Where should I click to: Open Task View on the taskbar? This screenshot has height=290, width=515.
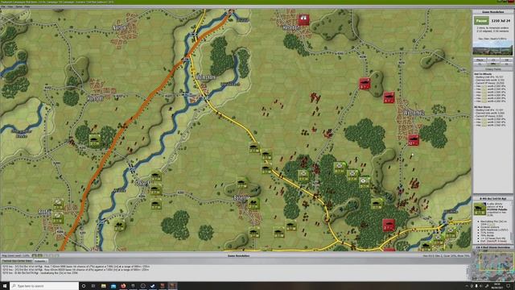tap(93, 286)
